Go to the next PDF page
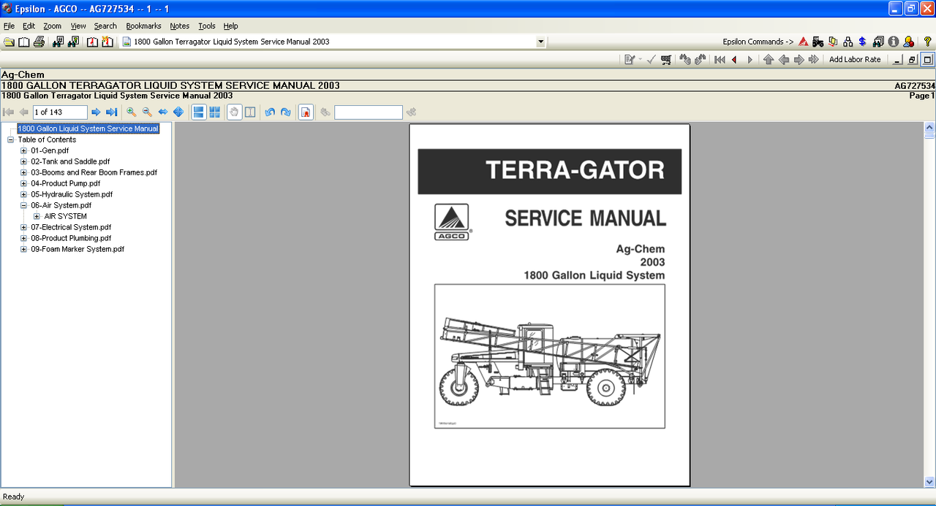The width and height of the screenshot is (936, 506). click(96, 112)
